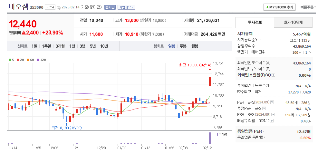Click the 코스닥 market label
This screenshot has width=318, height=154.
pos(50,7)
